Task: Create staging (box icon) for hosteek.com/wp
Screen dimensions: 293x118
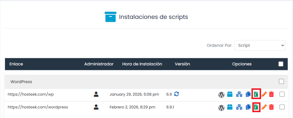Action: tap(230, 94)
